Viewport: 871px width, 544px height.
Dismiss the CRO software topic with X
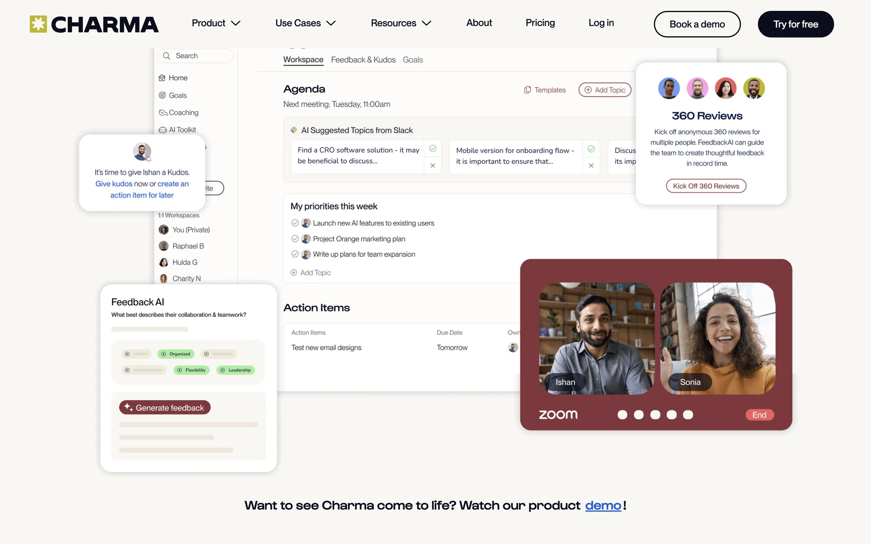(433, 165)
